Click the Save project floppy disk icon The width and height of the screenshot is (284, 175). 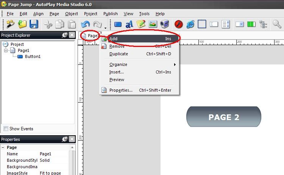click(34, 24)
